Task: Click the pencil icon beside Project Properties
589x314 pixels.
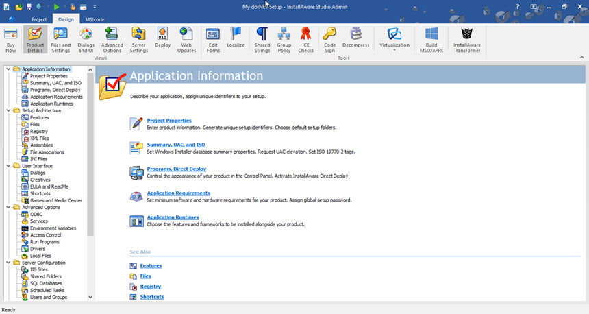Action: 136,123
